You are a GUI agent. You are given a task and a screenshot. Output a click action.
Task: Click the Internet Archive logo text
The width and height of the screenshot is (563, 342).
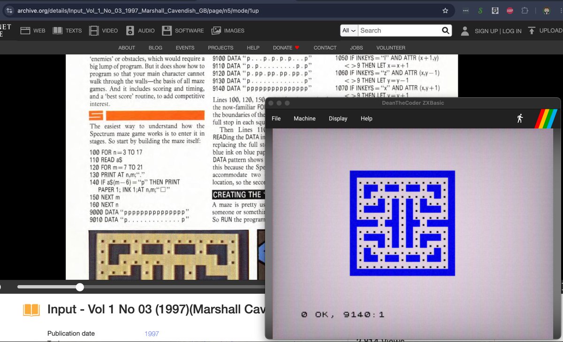click(5, 31)
